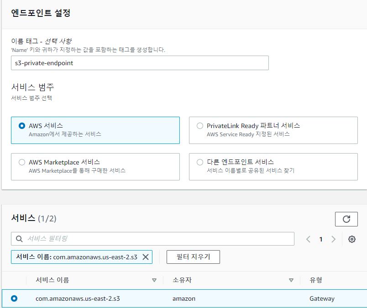Select the AWS 서비스 radio option
The image size is (367, 308).
22,126
